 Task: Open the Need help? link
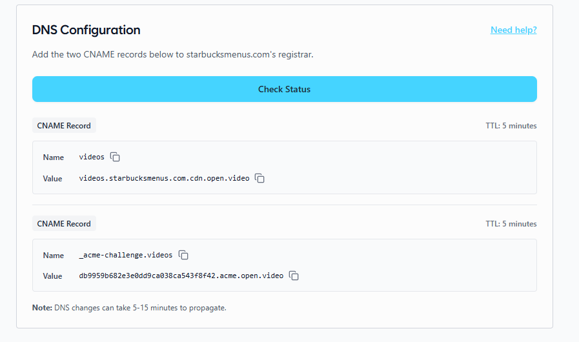[513, 30]
